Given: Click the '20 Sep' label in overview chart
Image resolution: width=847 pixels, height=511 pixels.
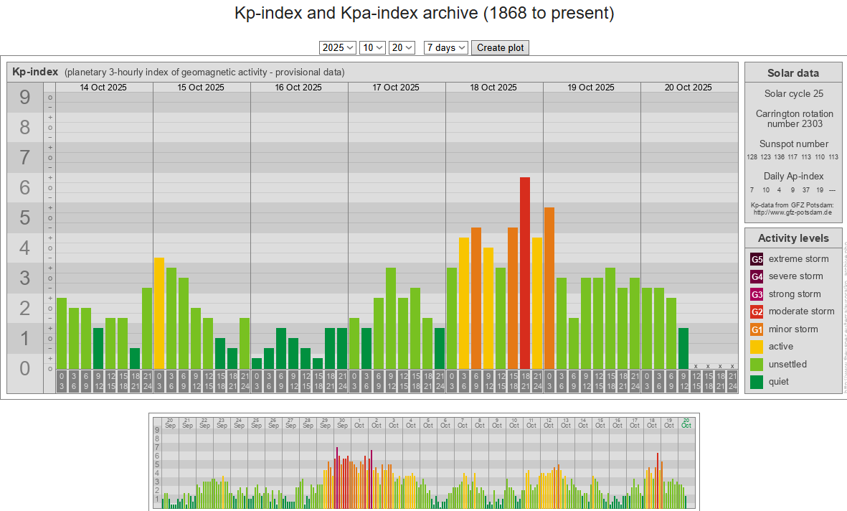Looking at the screenshot, I should click(170, 423).
